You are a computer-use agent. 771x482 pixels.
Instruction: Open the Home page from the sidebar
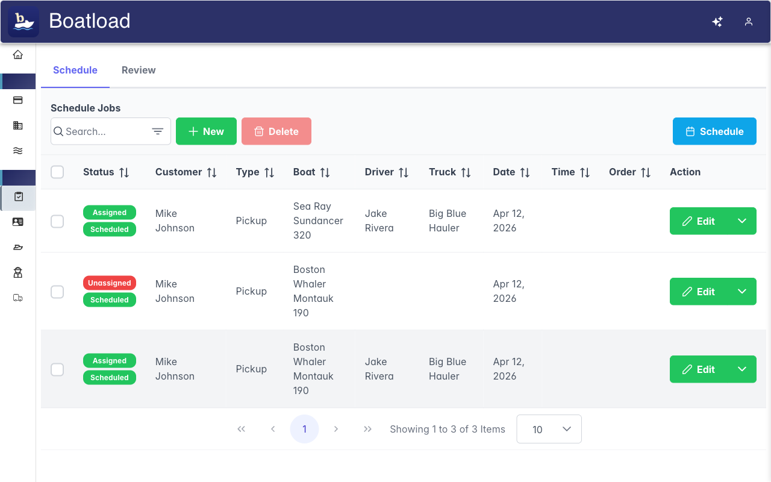point(18,53)
